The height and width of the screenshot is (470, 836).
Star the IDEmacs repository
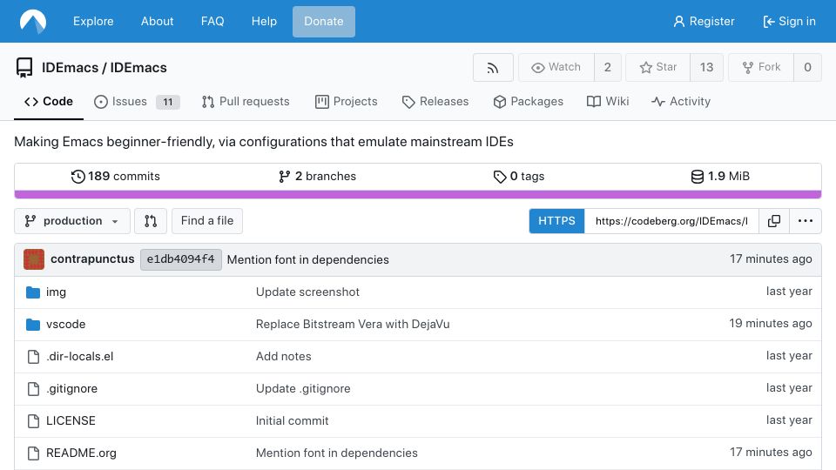658,68
